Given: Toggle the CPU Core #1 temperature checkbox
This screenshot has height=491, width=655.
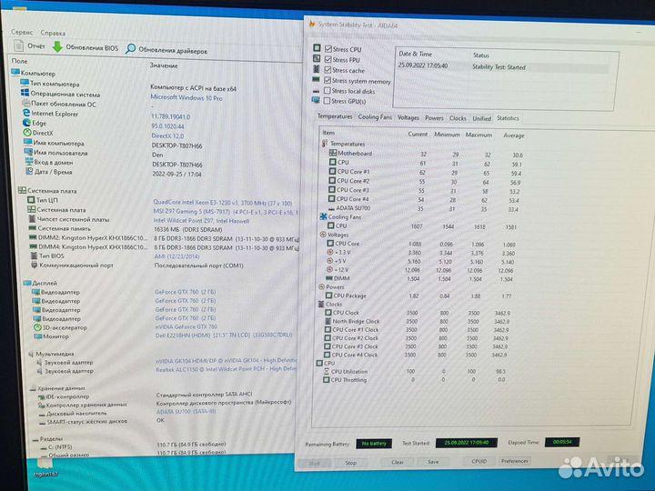Looking at the screenshot, I should (x=332, y=171).
